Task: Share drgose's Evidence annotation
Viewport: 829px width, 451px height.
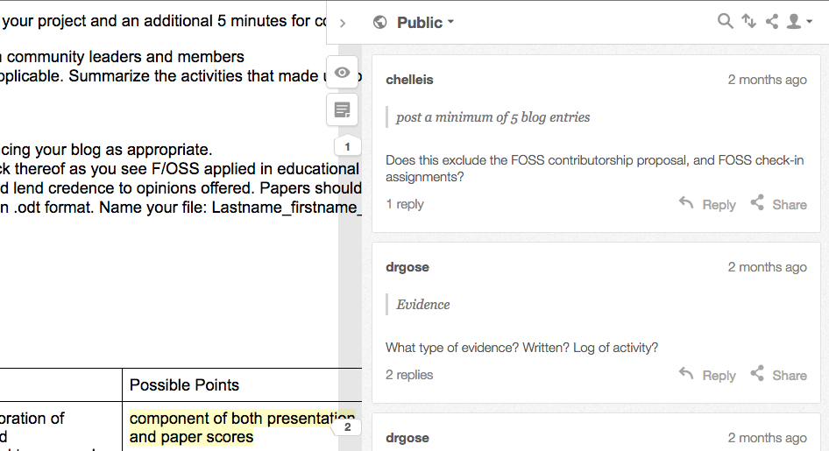Action: [x=778, y=375]
